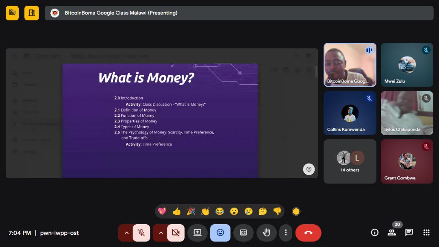Screen dimensions: 439x247
Task: Click the BitcoinBoma Google Class Malawi (Presenting) banner
Action: click(239, 13)
